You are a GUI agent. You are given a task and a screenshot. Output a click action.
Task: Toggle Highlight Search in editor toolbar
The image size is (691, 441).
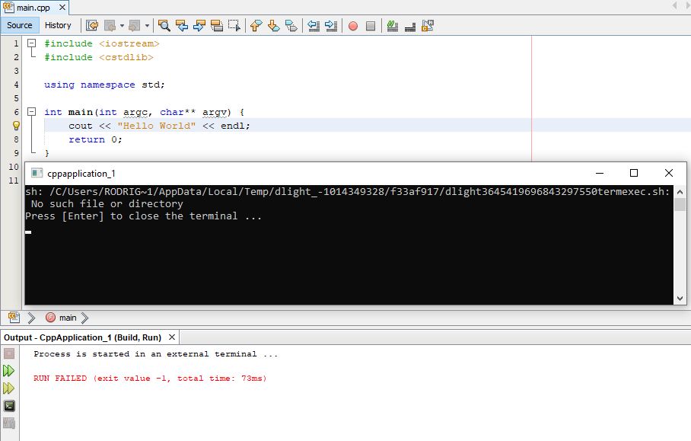tap(217, 26)
